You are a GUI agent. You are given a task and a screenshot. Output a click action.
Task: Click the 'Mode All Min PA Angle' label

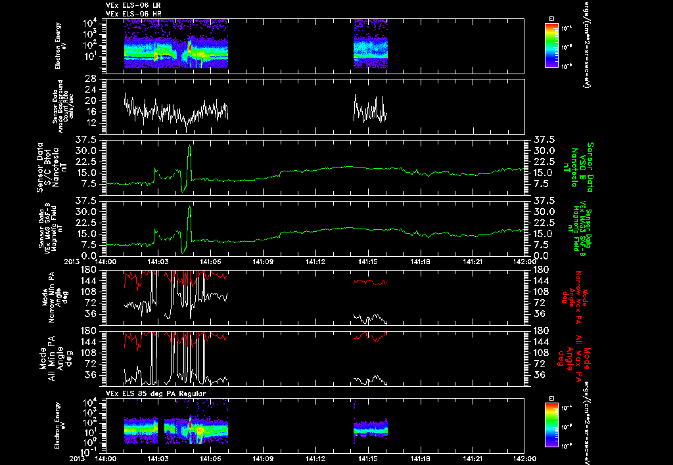coord(55,358)
